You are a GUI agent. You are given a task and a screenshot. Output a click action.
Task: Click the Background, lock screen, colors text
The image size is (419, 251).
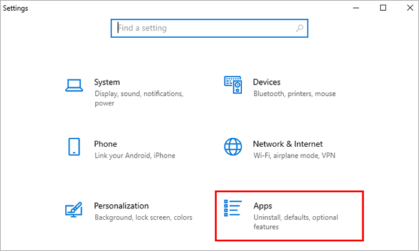tap(143, 217)
